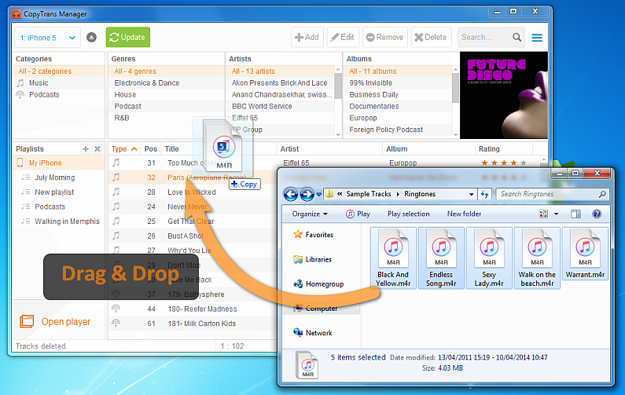Click the Europop star rating
The image size is (625, 395).
504,163
